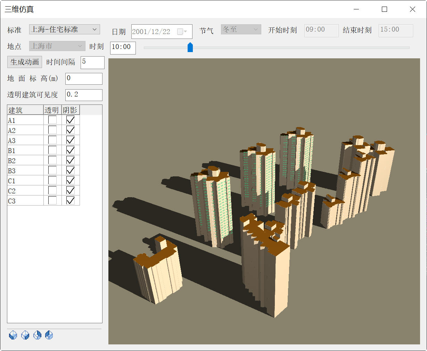Select building row B2 in the list
Image resolution: width=427 pixels, height=351 pixels.
tap(43, 160)
